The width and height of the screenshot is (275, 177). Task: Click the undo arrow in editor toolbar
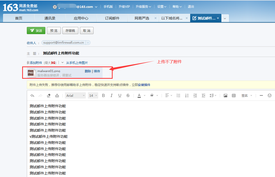point(32,95)
